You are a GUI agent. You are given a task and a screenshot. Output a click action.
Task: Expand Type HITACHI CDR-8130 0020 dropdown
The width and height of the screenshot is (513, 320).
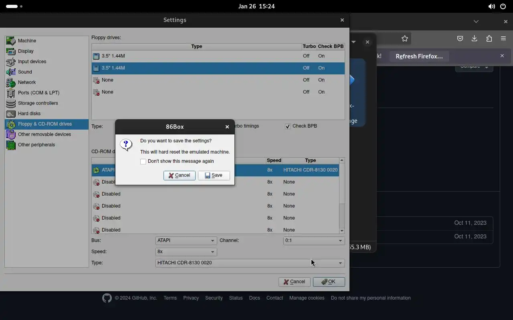coord(250,263)
